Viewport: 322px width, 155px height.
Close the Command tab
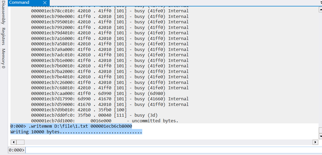(45, 3)
